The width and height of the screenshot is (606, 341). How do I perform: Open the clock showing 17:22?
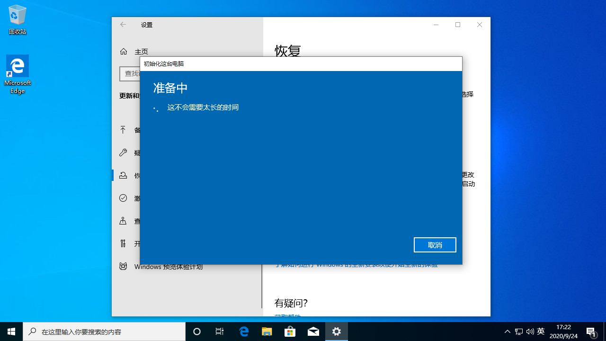coord(563,332)
